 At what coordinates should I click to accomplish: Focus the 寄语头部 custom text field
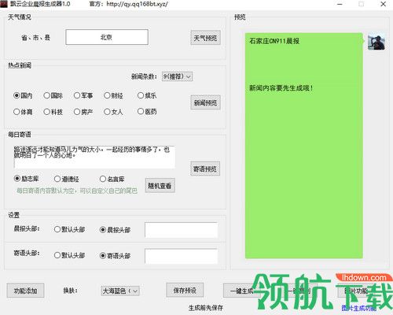181,256
